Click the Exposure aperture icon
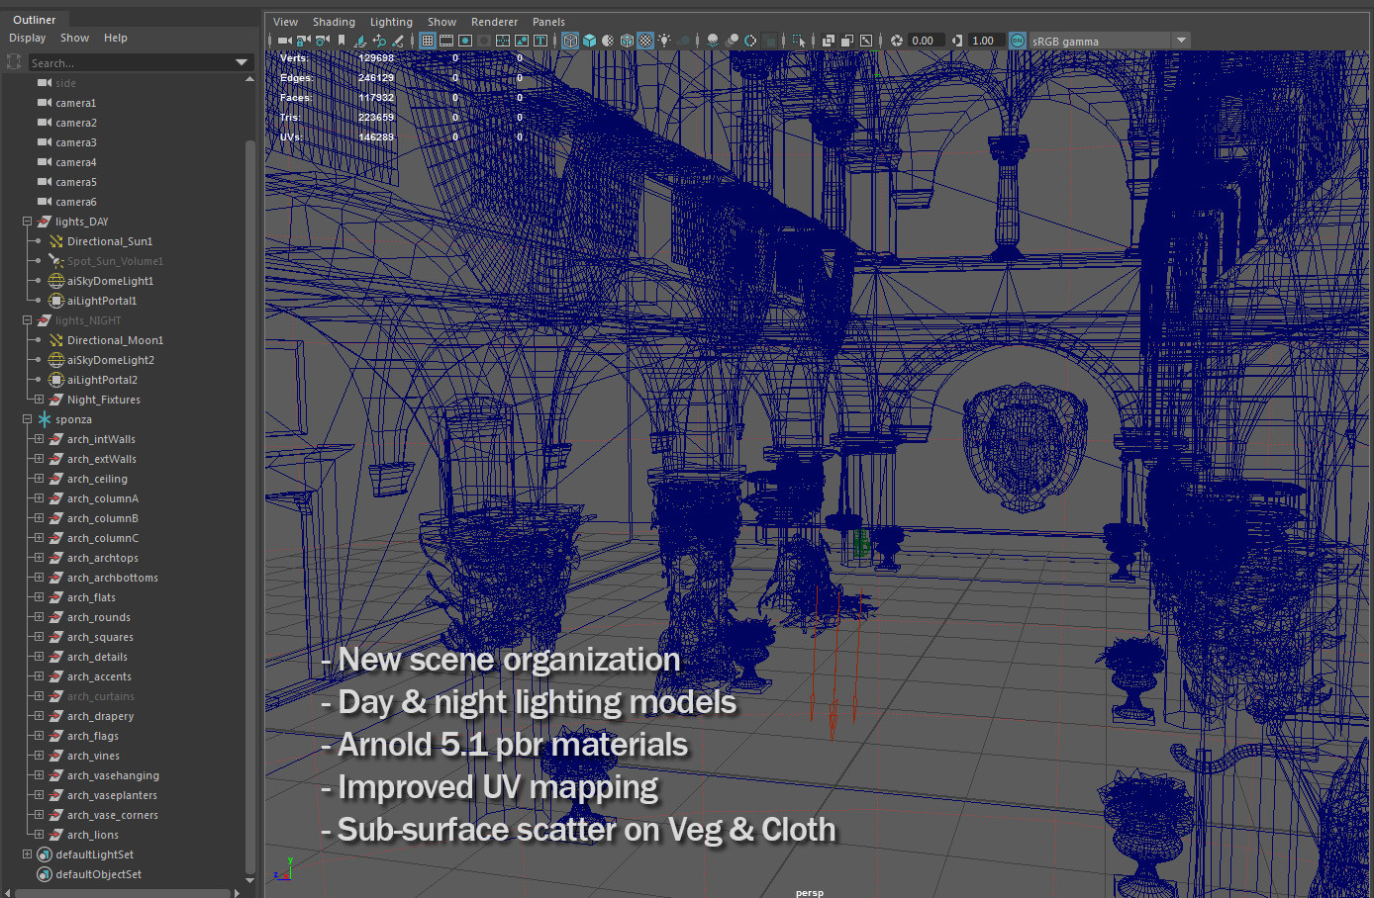This screenshot has height=898, width=1374. [897, 41]
